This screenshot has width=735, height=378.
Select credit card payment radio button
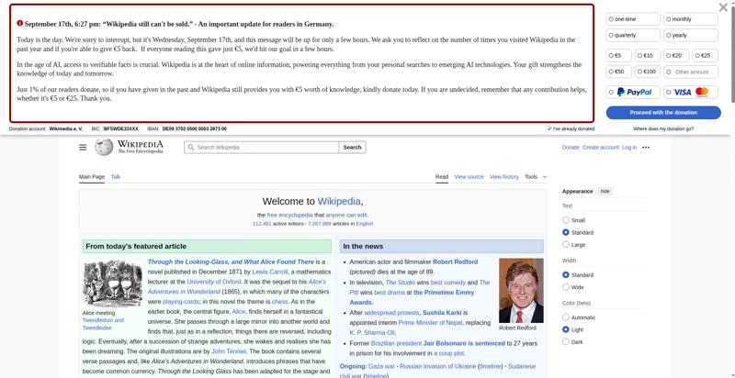pos(669,92)
